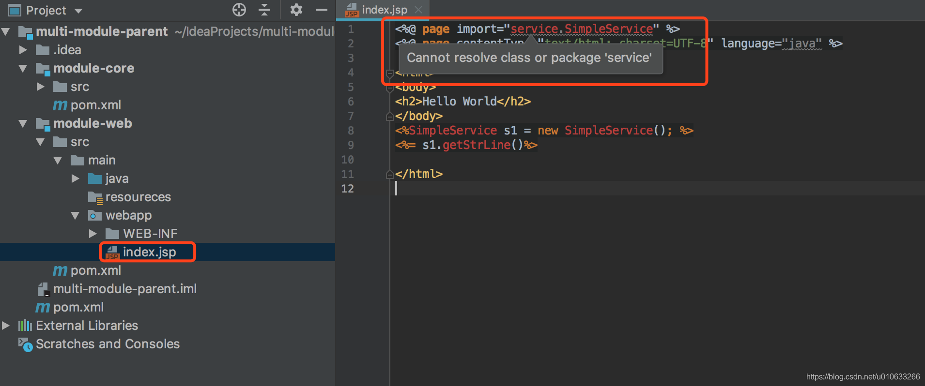Viewport: 925px width, 386px height.
Task: Collapse the multi-module-parent root node
Action: [6, 32]
